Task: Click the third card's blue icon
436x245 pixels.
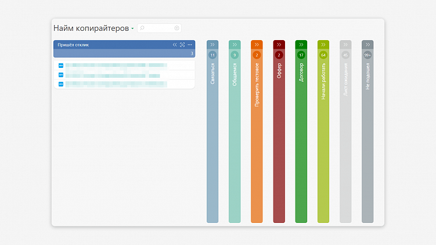Action: click(x=61, y=84)
